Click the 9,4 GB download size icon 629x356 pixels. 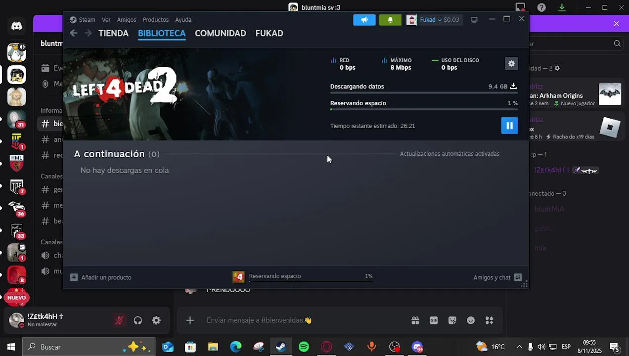click(513, 86)
